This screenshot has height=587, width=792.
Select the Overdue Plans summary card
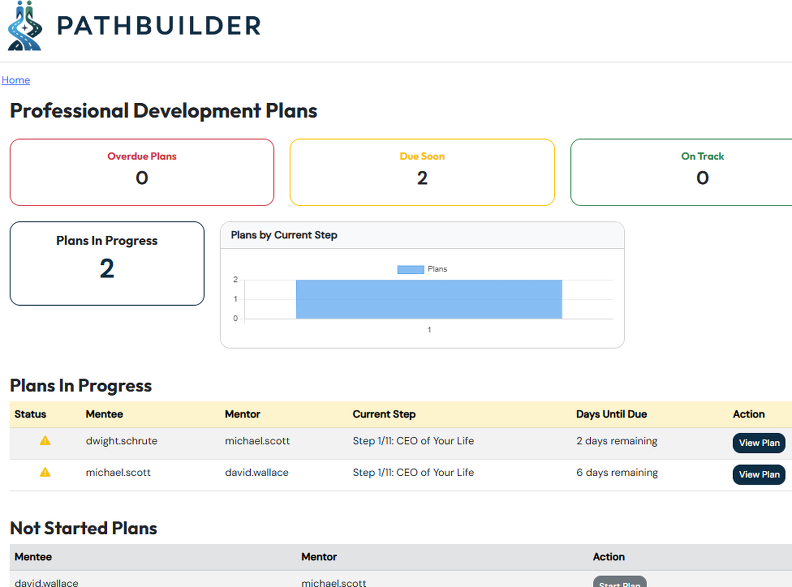(x=142, y=172)
